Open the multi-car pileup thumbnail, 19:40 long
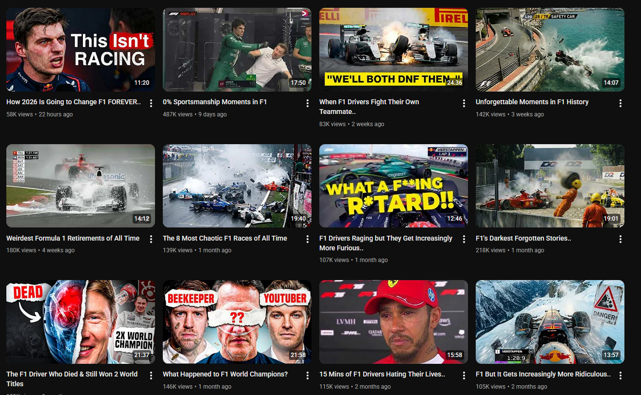Screen dimensions: 641x395 [x=237, y=186]
